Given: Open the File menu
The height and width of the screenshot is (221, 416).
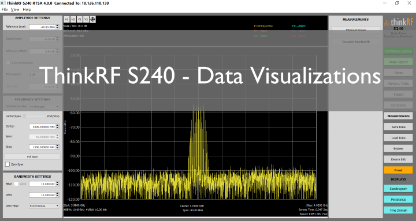Looking at the screenshot, I should (x=5, y=10).
